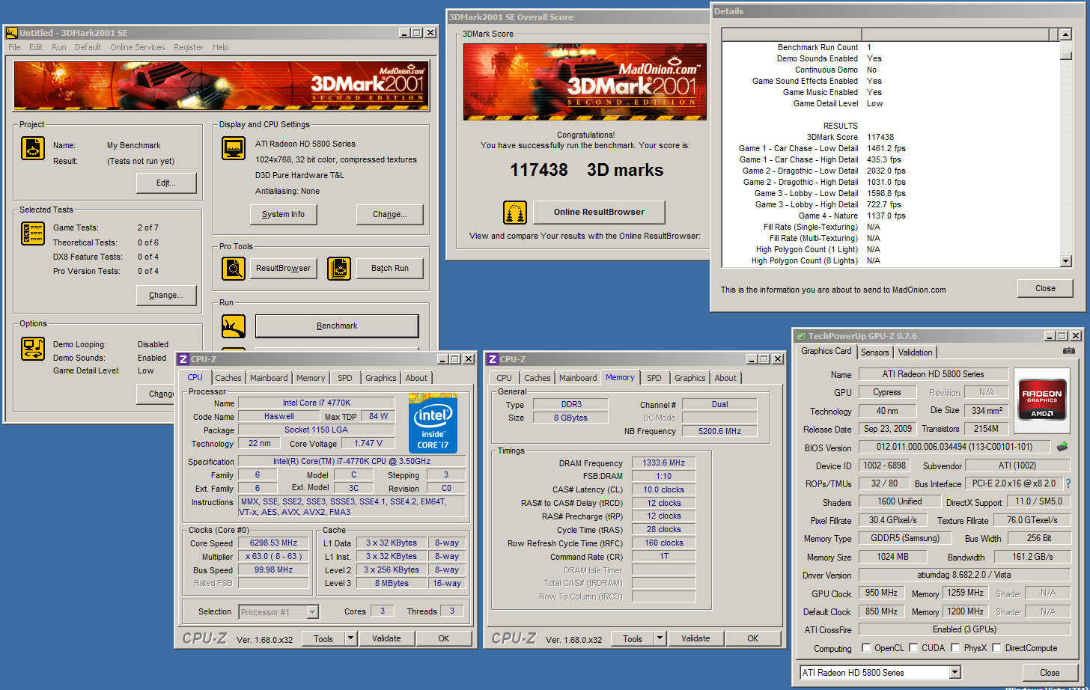Screen dimensions: 1090x690
Task: Switch to Sensors tab in GPU-Z
Action: click(x=874, y=352)
